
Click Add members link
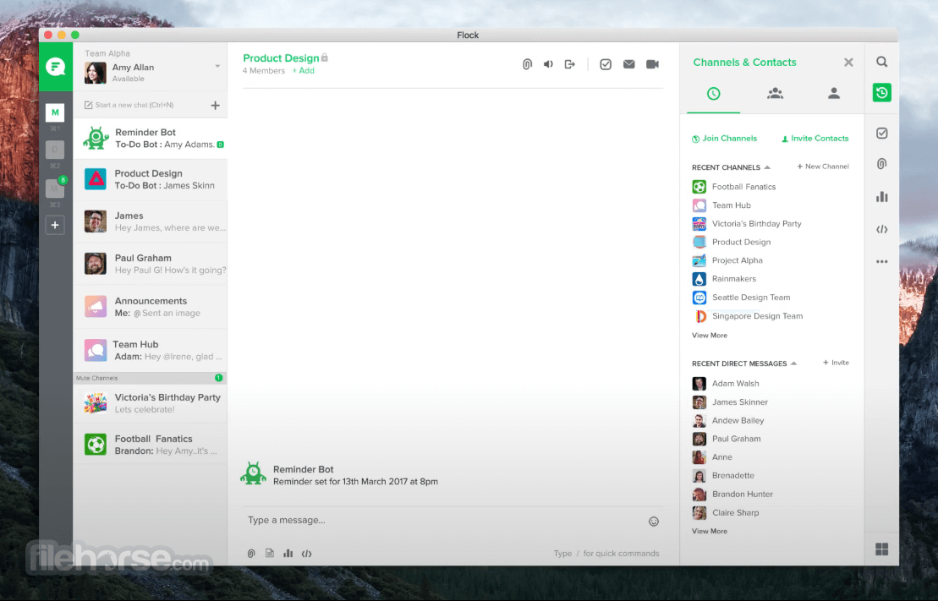point(304,70)
